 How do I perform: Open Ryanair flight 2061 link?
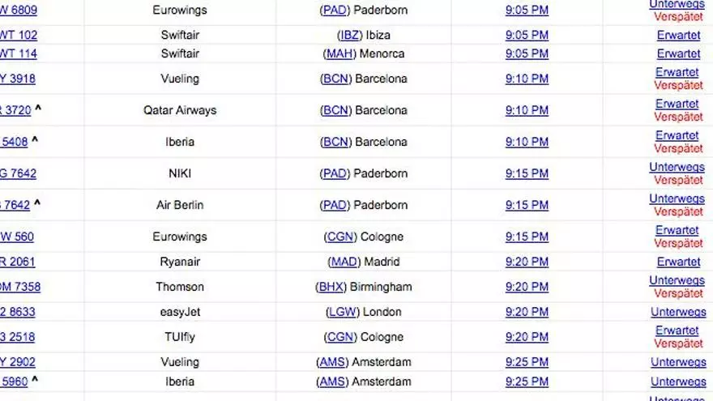[x=16, y=262]
